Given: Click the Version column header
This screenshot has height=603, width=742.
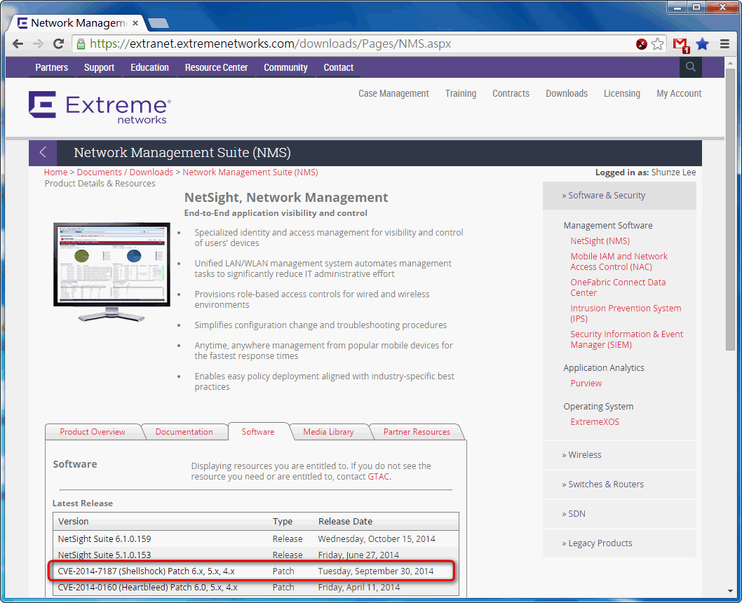Looking at the screenshot, I should click(74, 521).
